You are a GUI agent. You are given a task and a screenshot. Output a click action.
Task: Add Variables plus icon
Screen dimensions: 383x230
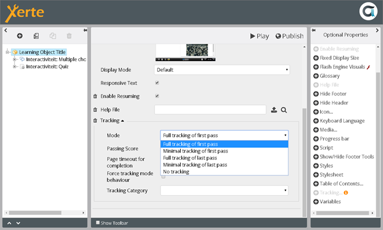(x=316, y=202)
